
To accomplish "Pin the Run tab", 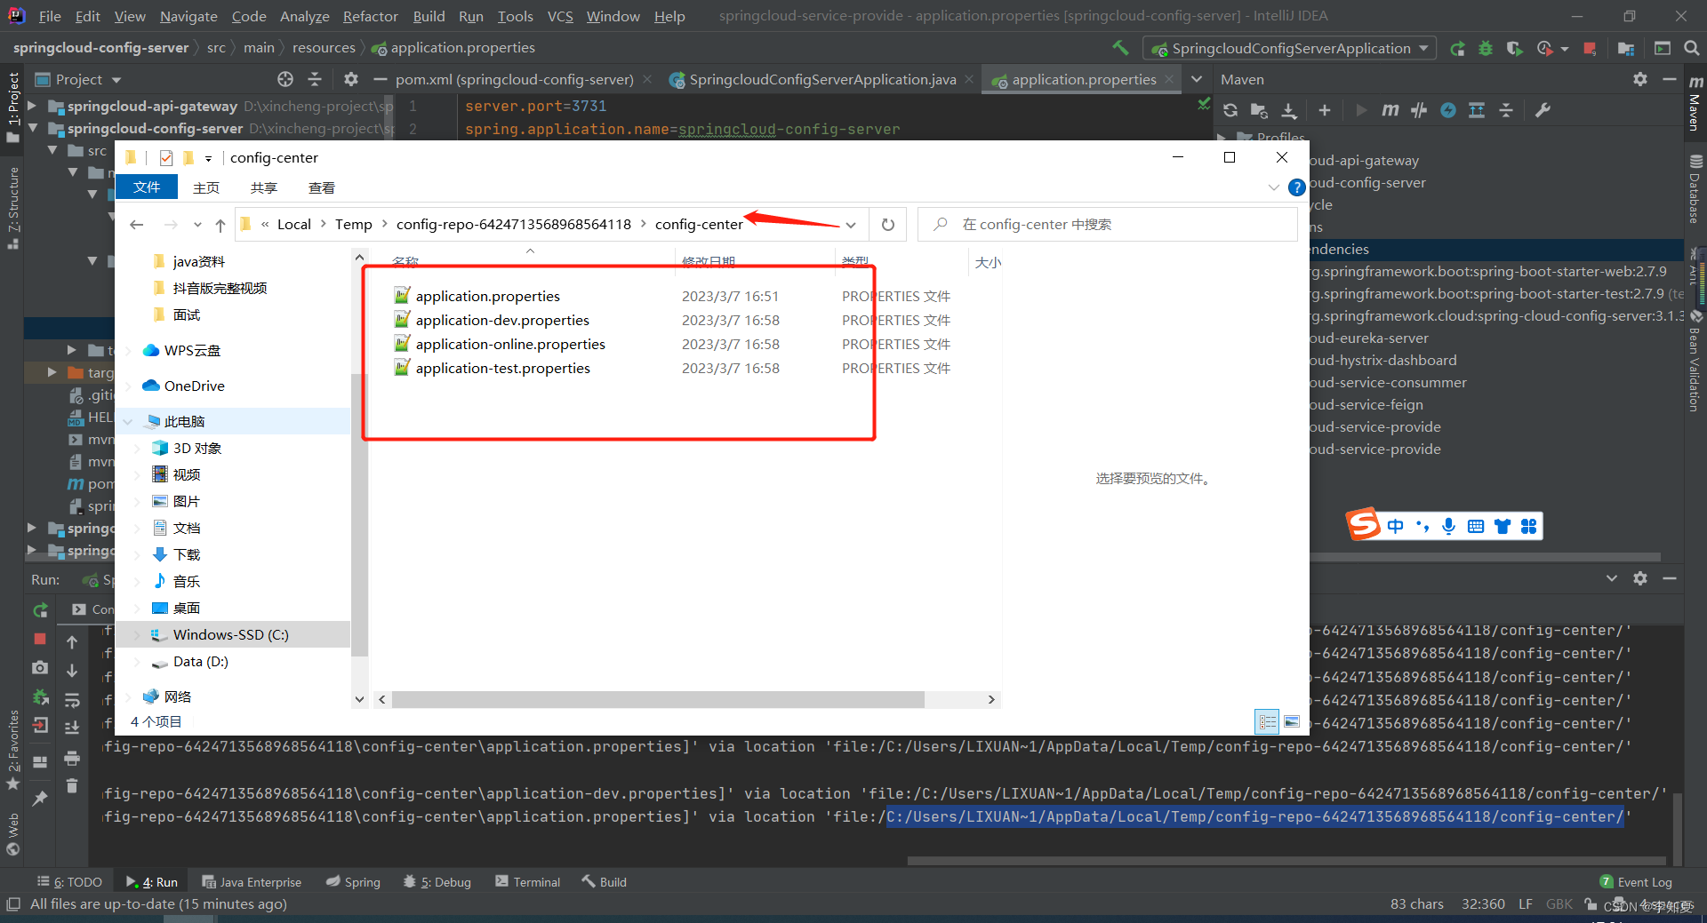I will pyautogui.click(x=40, y=799).
